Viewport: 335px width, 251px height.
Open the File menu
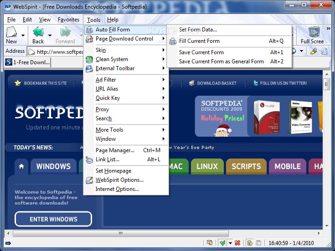click(x=11, y=20)
